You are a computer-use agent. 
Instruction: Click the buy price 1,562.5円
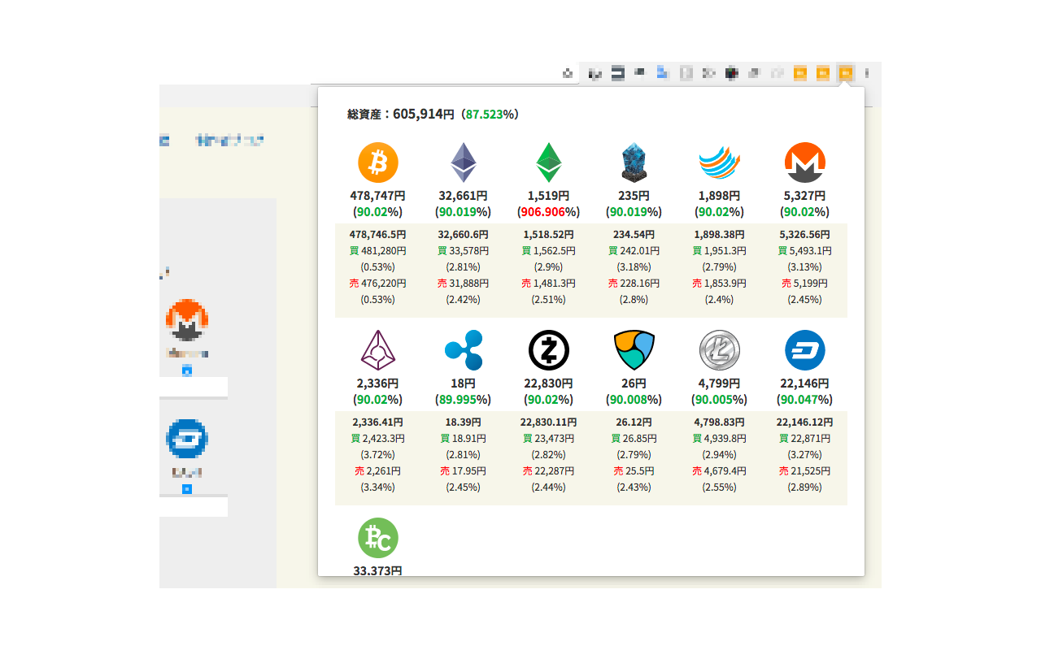554,251
